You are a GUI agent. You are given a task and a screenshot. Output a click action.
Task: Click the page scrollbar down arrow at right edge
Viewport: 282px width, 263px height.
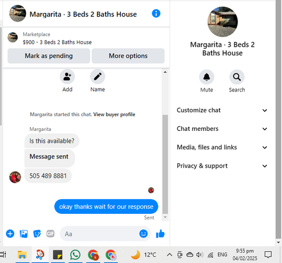point(279,242)
